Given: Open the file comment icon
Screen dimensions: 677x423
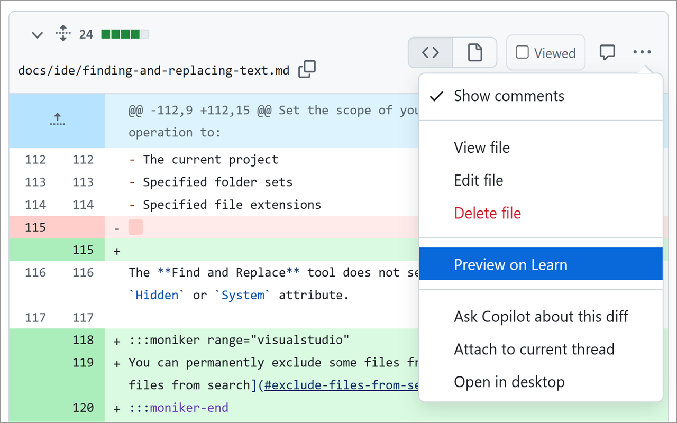Looking at the screenshot, I should tap(607, 52).
